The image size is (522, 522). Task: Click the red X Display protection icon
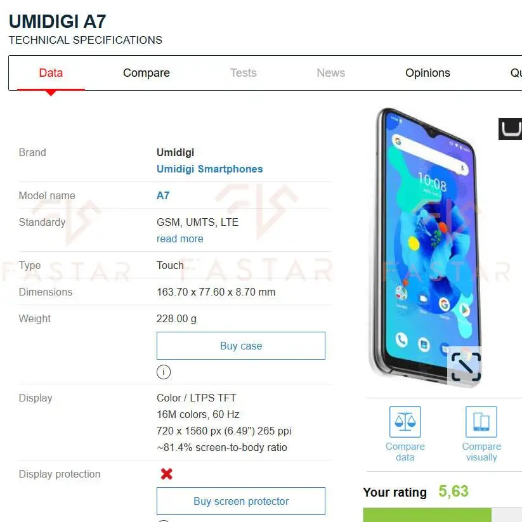point(166,474)
